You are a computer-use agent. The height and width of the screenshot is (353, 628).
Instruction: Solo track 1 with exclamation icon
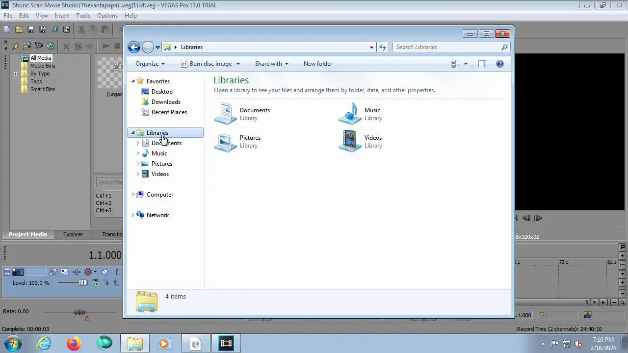pyautogui.click(x=116, y=272)
